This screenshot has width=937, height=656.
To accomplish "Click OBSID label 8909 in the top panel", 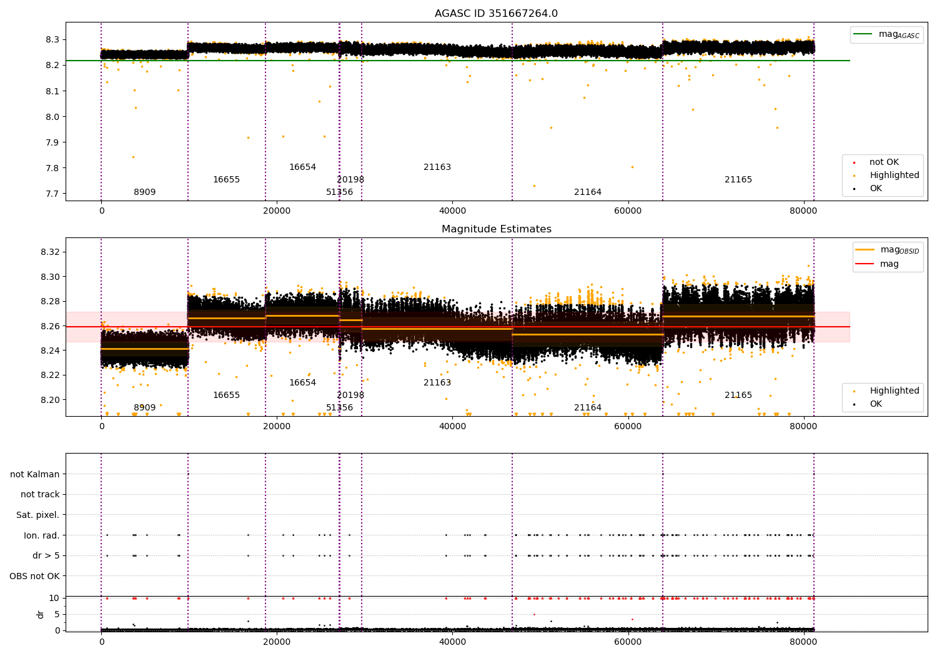I will pyautogui.click(x=145, y=192).
